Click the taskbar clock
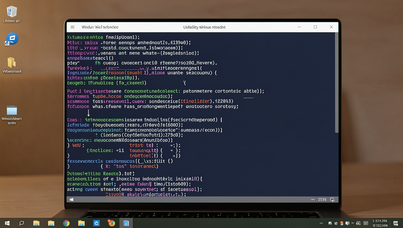 click(380, 223)
